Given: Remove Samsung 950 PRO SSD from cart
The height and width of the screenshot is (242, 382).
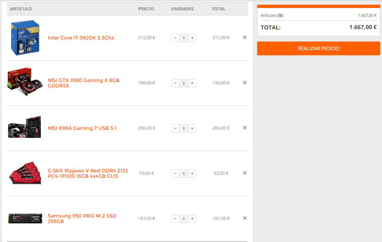Looking at the screenshot, I should pyautogui.click(x=245, y=218).
